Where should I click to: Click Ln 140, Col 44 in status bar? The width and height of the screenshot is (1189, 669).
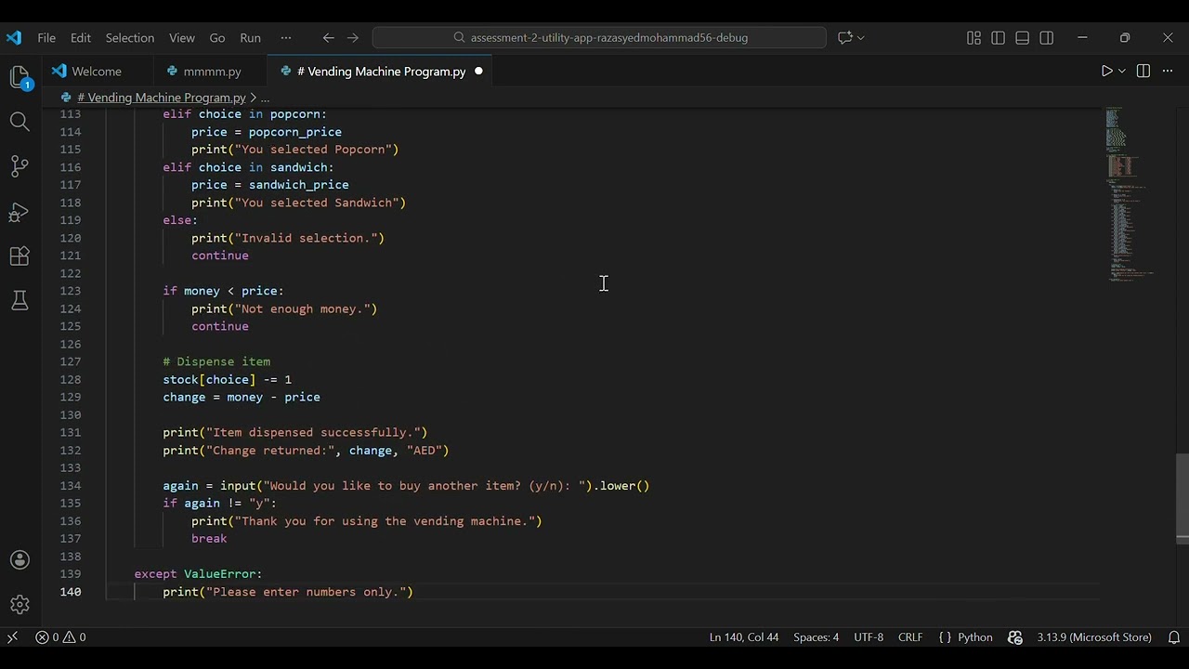[744, 637]
